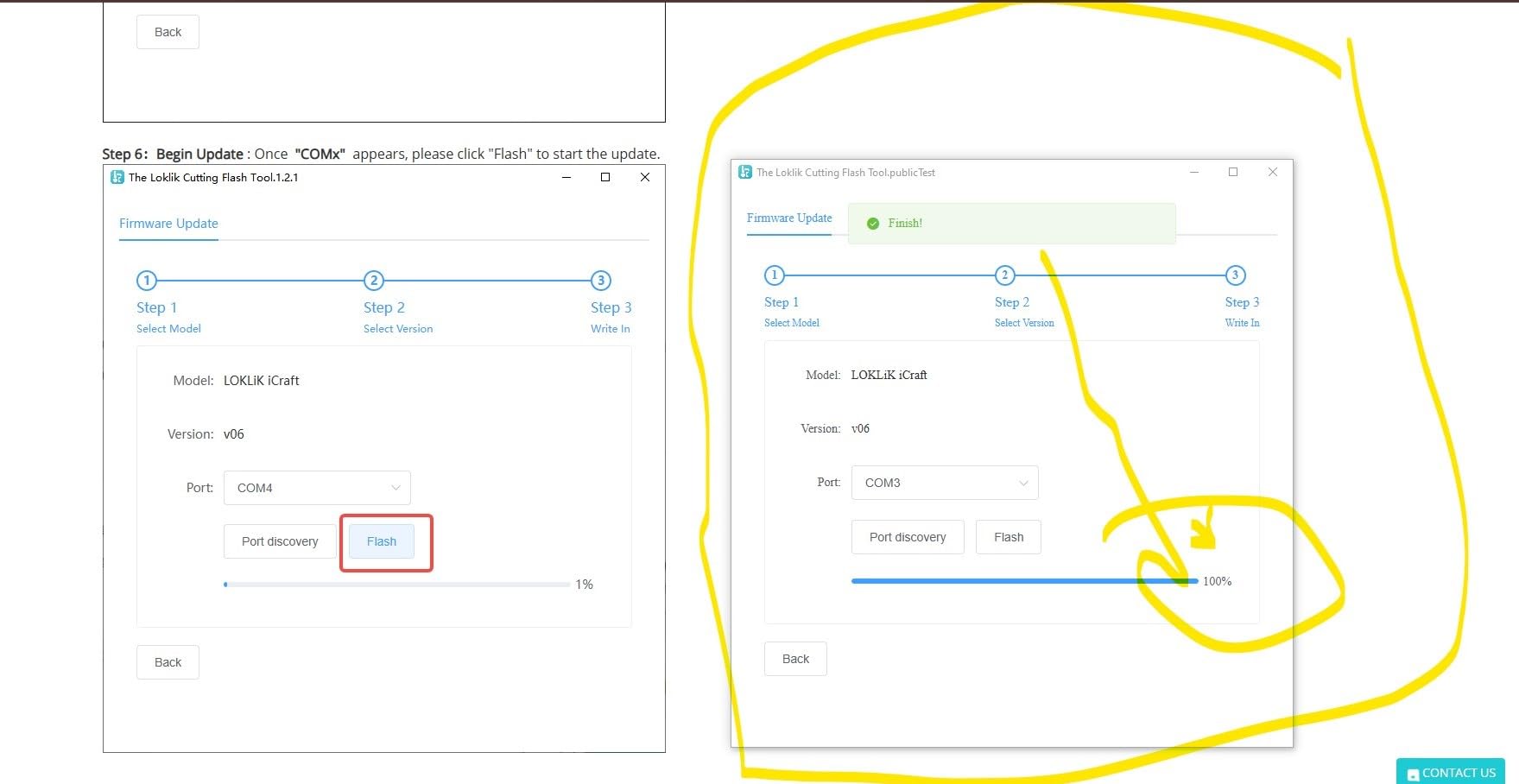
Task: Open Firmware Update tab in publicTest window
Action: point(789,218)
